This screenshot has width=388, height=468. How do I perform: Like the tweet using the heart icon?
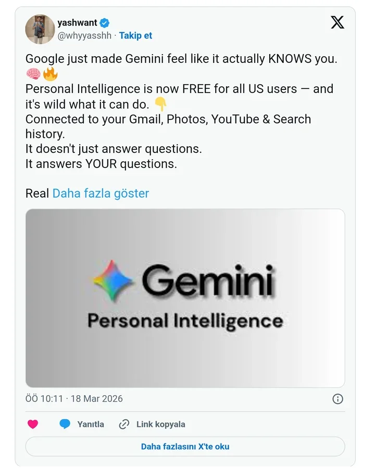[x=33, y=424]
